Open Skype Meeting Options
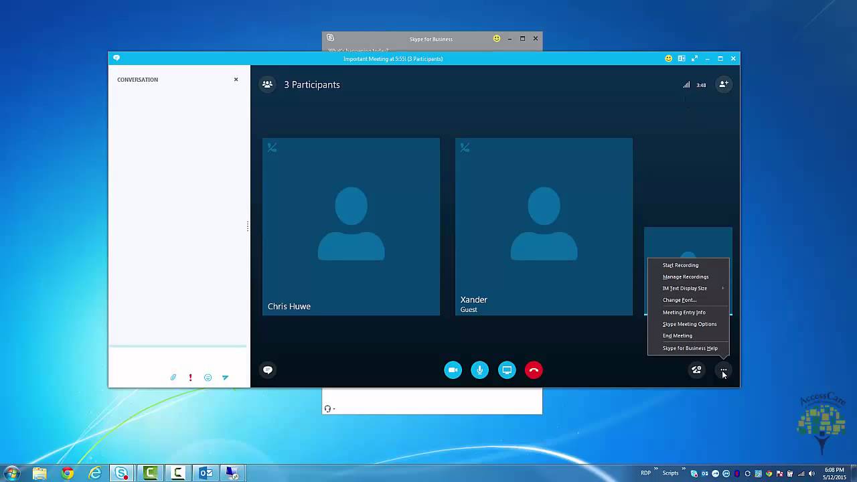 [x=688, y=324]
